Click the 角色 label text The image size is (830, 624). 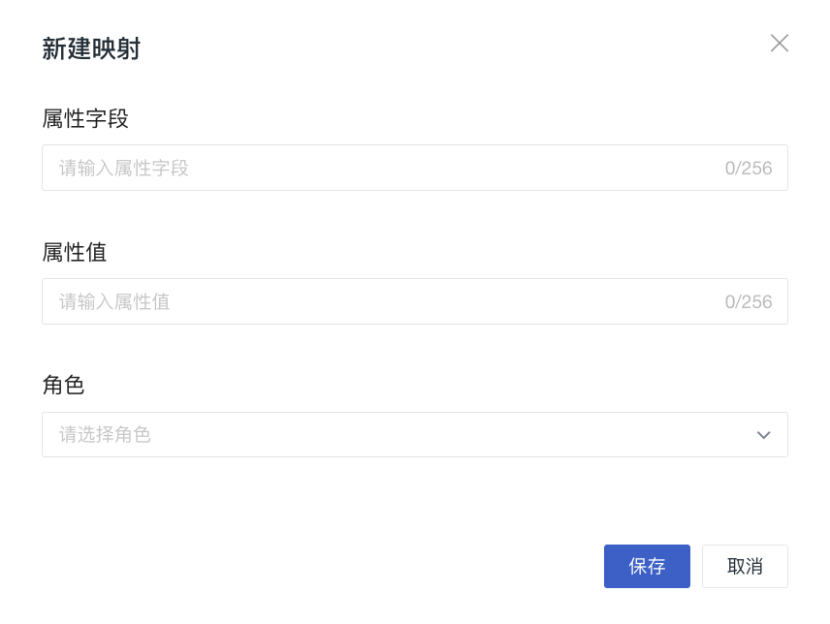(x=63, y=385)
